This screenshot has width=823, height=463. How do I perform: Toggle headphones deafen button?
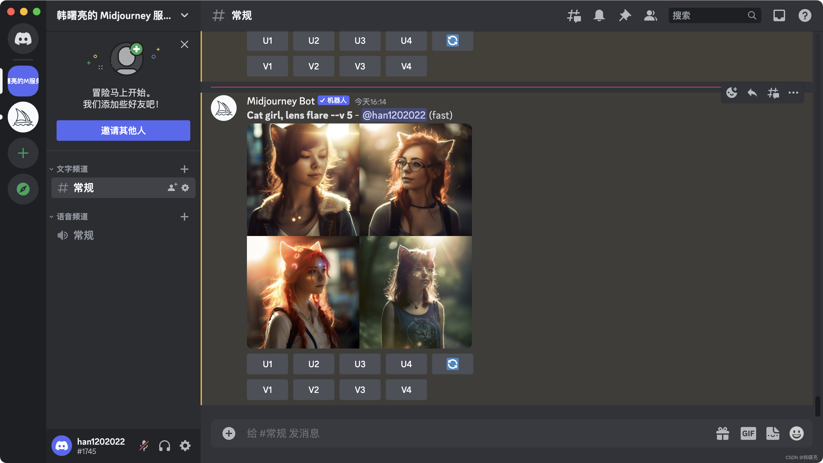point(165,446)
